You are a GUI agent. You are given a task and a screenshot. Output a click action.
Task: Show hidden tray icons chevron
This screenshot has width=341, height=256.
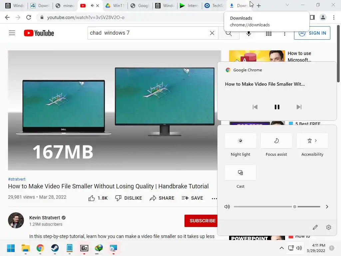click(x=281, y=248)
